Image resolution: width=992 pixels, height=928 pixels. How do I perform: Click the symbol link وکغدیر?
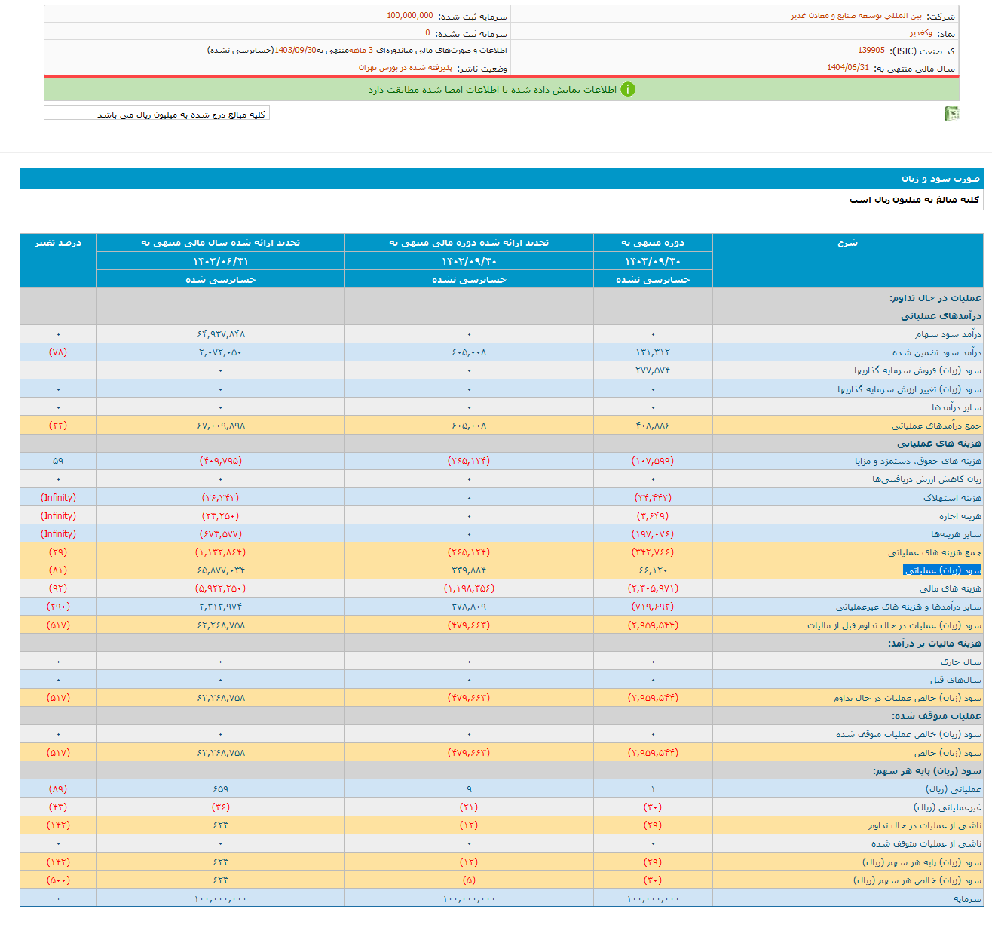click(x=920, y=33)
